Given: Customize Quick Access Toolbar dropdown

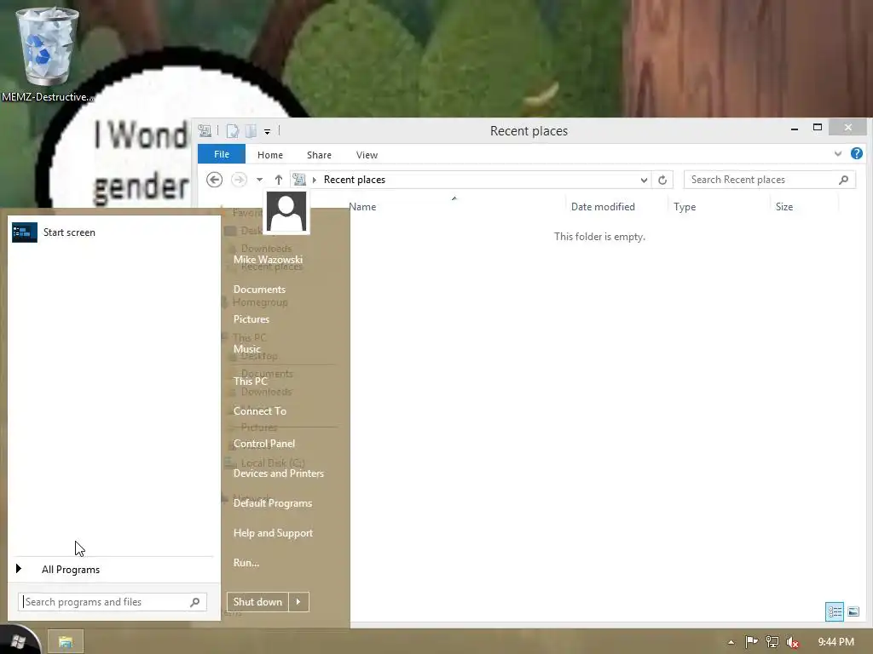Looking at the screenshot, I should point(267,132).
